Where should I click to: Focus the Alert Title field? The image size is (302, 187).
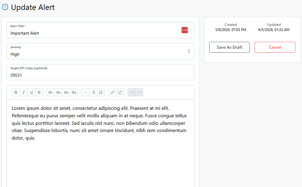[100, 30]
